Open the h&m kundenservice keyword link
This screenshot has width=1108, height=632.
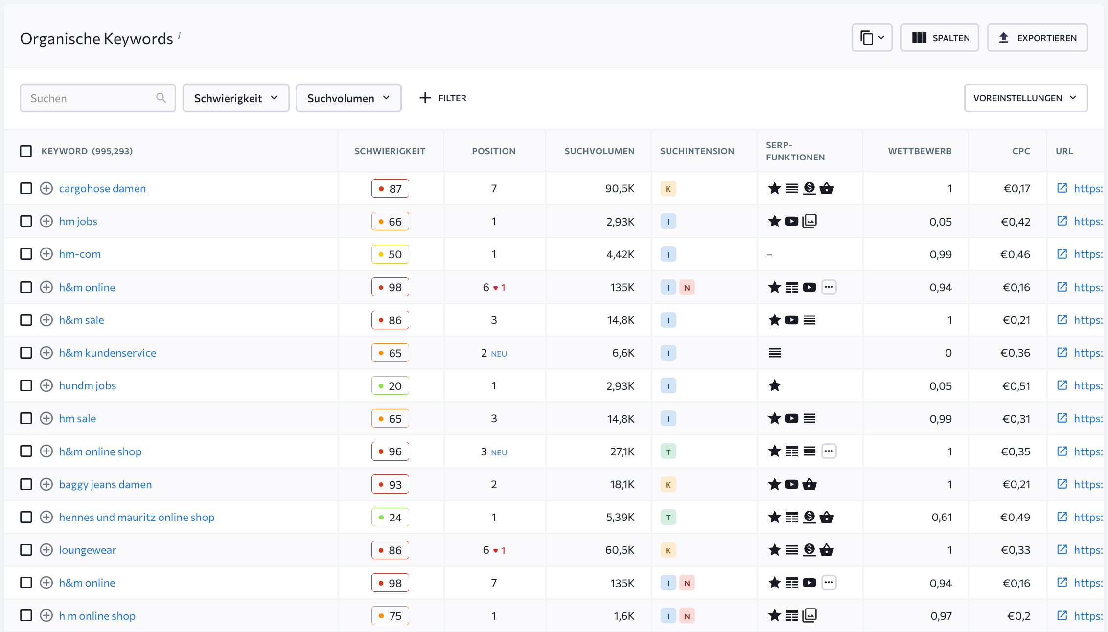tap(108, 353)
